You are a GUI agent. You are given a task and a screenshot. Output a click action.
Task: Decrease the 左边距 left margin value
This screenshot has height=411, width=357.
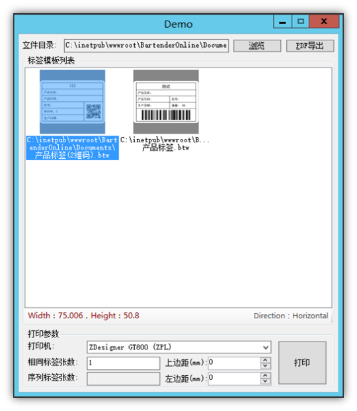[265, 381]
